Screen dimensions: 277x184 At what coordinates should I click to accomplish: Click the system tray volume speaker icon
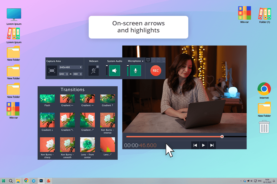click(x=252, y=181)
